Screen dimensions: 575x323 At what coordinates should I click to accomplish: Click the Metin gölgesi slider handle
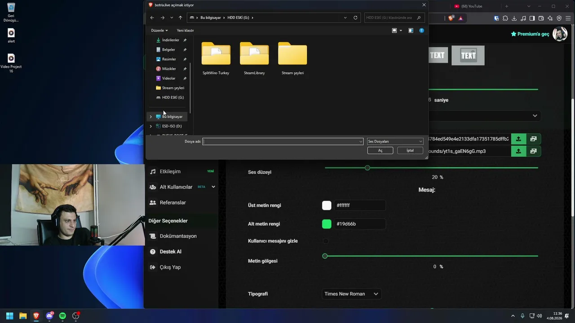click(x=325, y=256)
